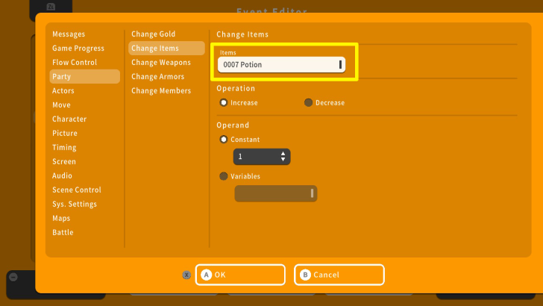Open the Messages category
Viewport: 543px width, 306px height.
coord(69,34)
